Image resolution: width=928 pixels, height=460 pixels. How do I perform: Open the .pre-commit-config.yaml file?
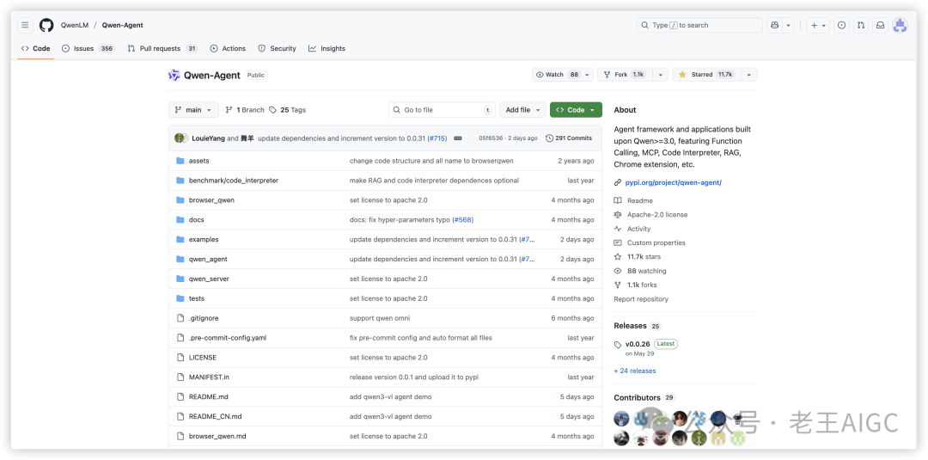tap(229, 338)
